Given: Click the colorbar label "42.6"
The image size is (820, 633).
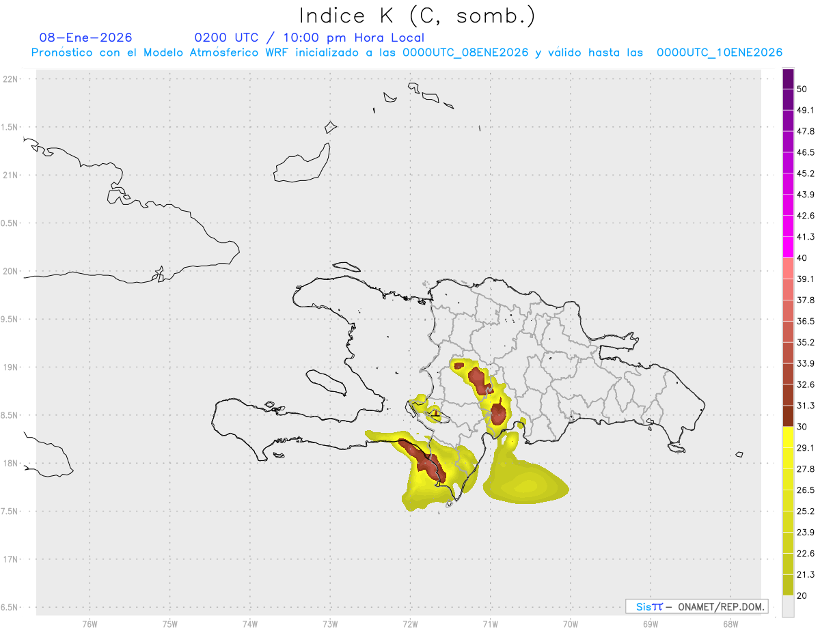Looking at the screenshot, I should coord(806,216).
